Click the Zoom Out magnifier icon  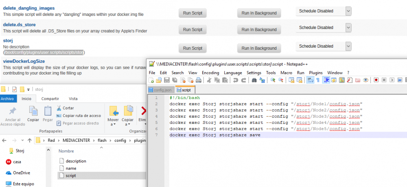(280, 80)
